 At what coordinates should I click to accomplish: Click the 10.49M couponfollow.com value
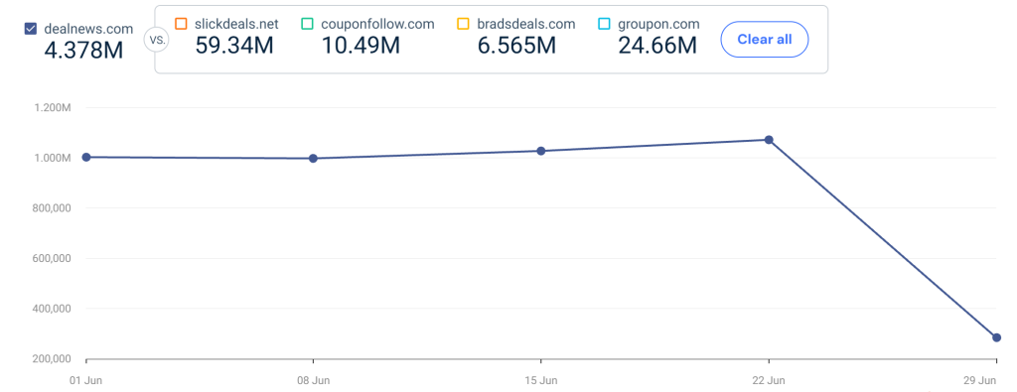(361, 46)
